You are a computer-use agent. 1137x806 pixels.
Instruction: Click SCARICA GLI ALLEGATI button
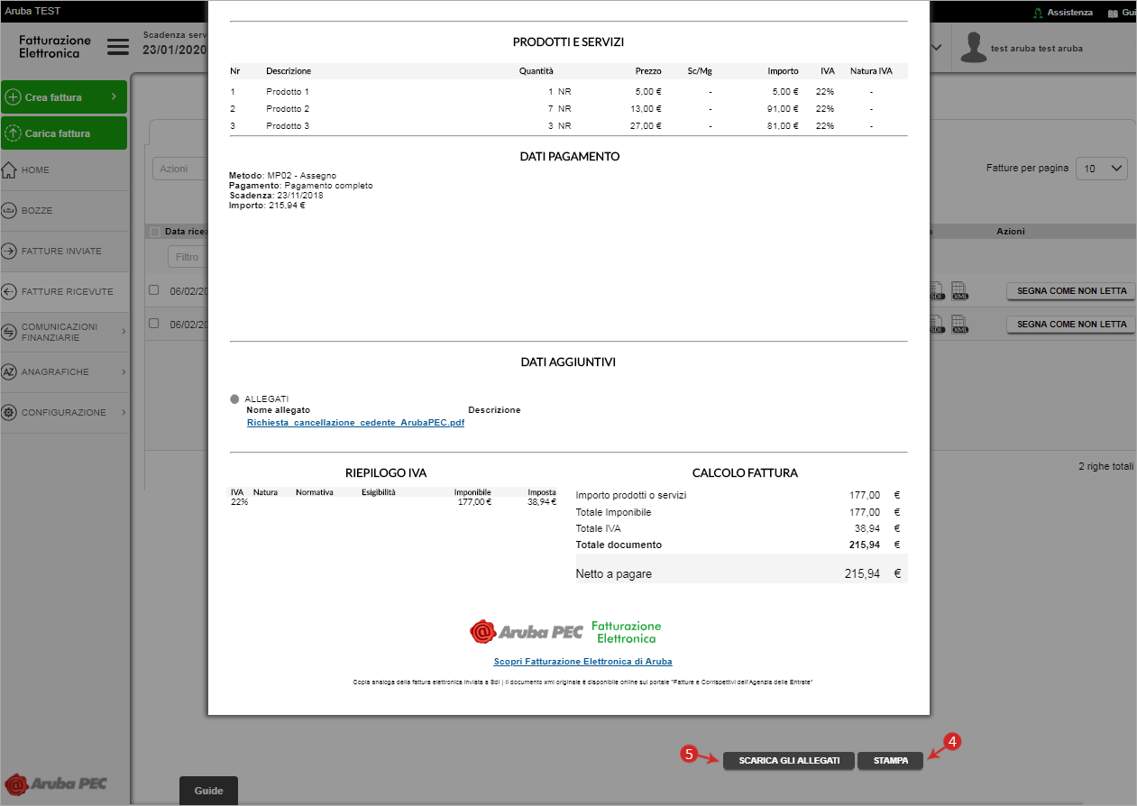pyautogui.click(x=789, y=761)
